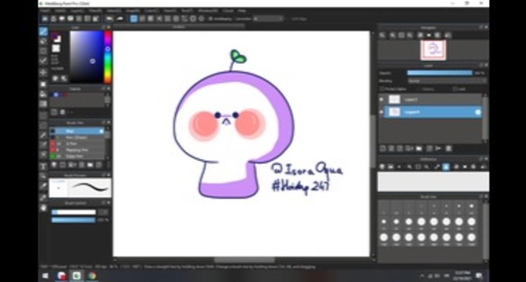Open the layer add dropdown

pyautogui.click(x=410, y=148)
